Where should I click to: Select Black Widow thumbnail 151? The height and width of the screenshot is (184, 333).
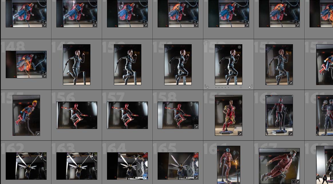pyautogui.click(x=178, y=64)
